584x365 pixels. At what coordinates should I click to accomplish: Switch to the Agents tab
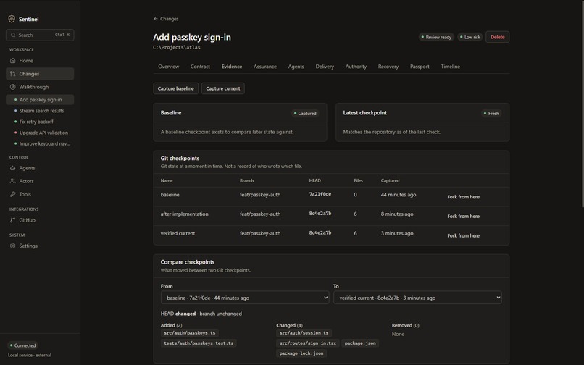296,67
